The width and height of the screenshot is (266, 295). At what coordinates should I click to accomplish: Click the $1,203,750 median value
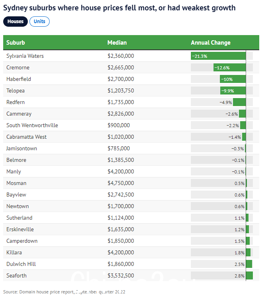[120, 90]
